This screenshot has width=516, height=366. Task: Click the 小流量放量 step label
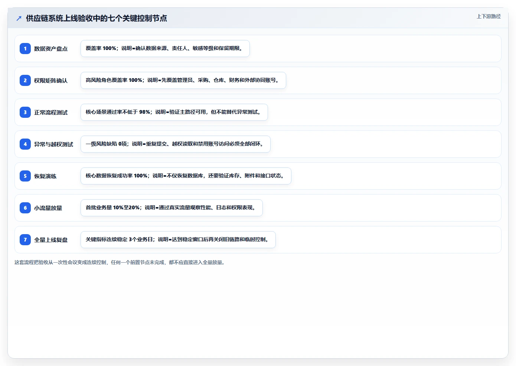pyautogui.click(x=48, y=208)
